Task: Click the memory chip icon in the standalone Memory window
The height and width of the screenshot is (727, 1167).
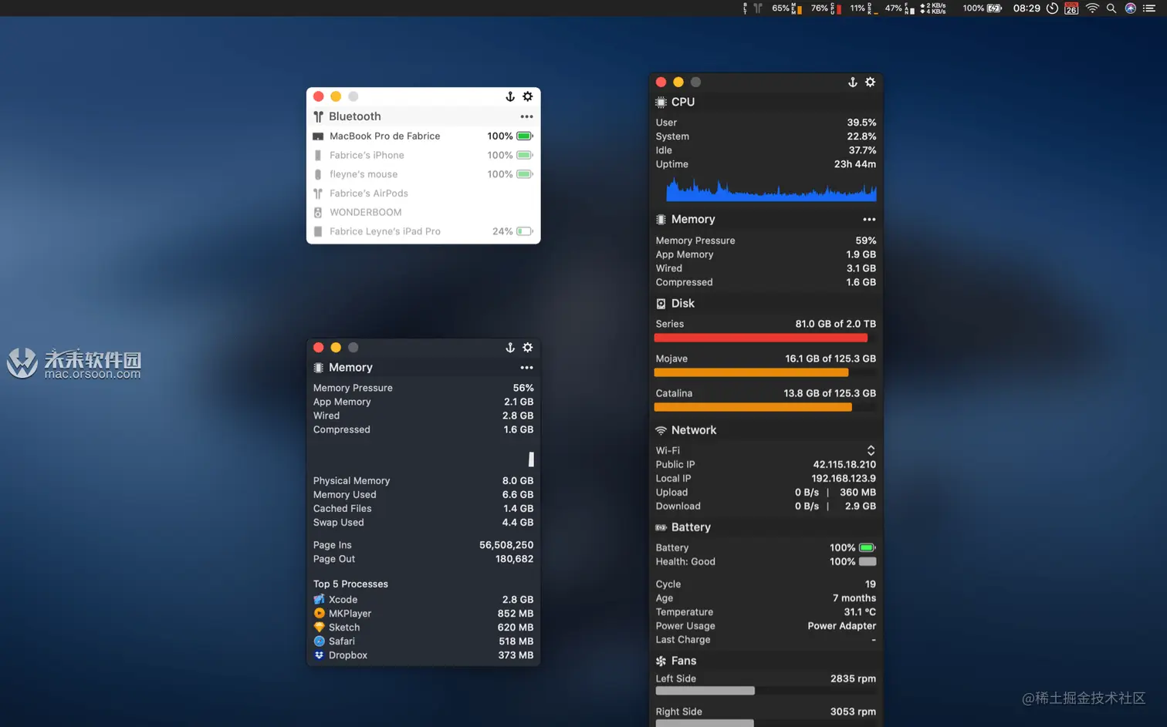Action: click(318, 368)
